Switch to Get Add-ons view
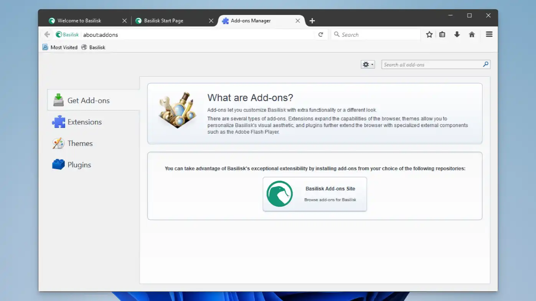Viewport: 536px width, 301px height. tap(89, 100)
